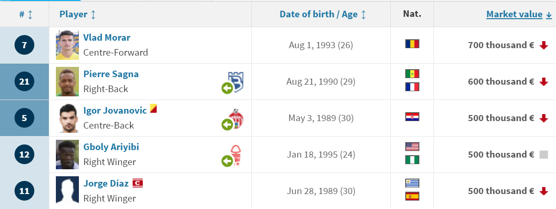Open Jorge Díaz's player profile link
The height and width of the screenshot is (209, 556).
tap(106, 184)
